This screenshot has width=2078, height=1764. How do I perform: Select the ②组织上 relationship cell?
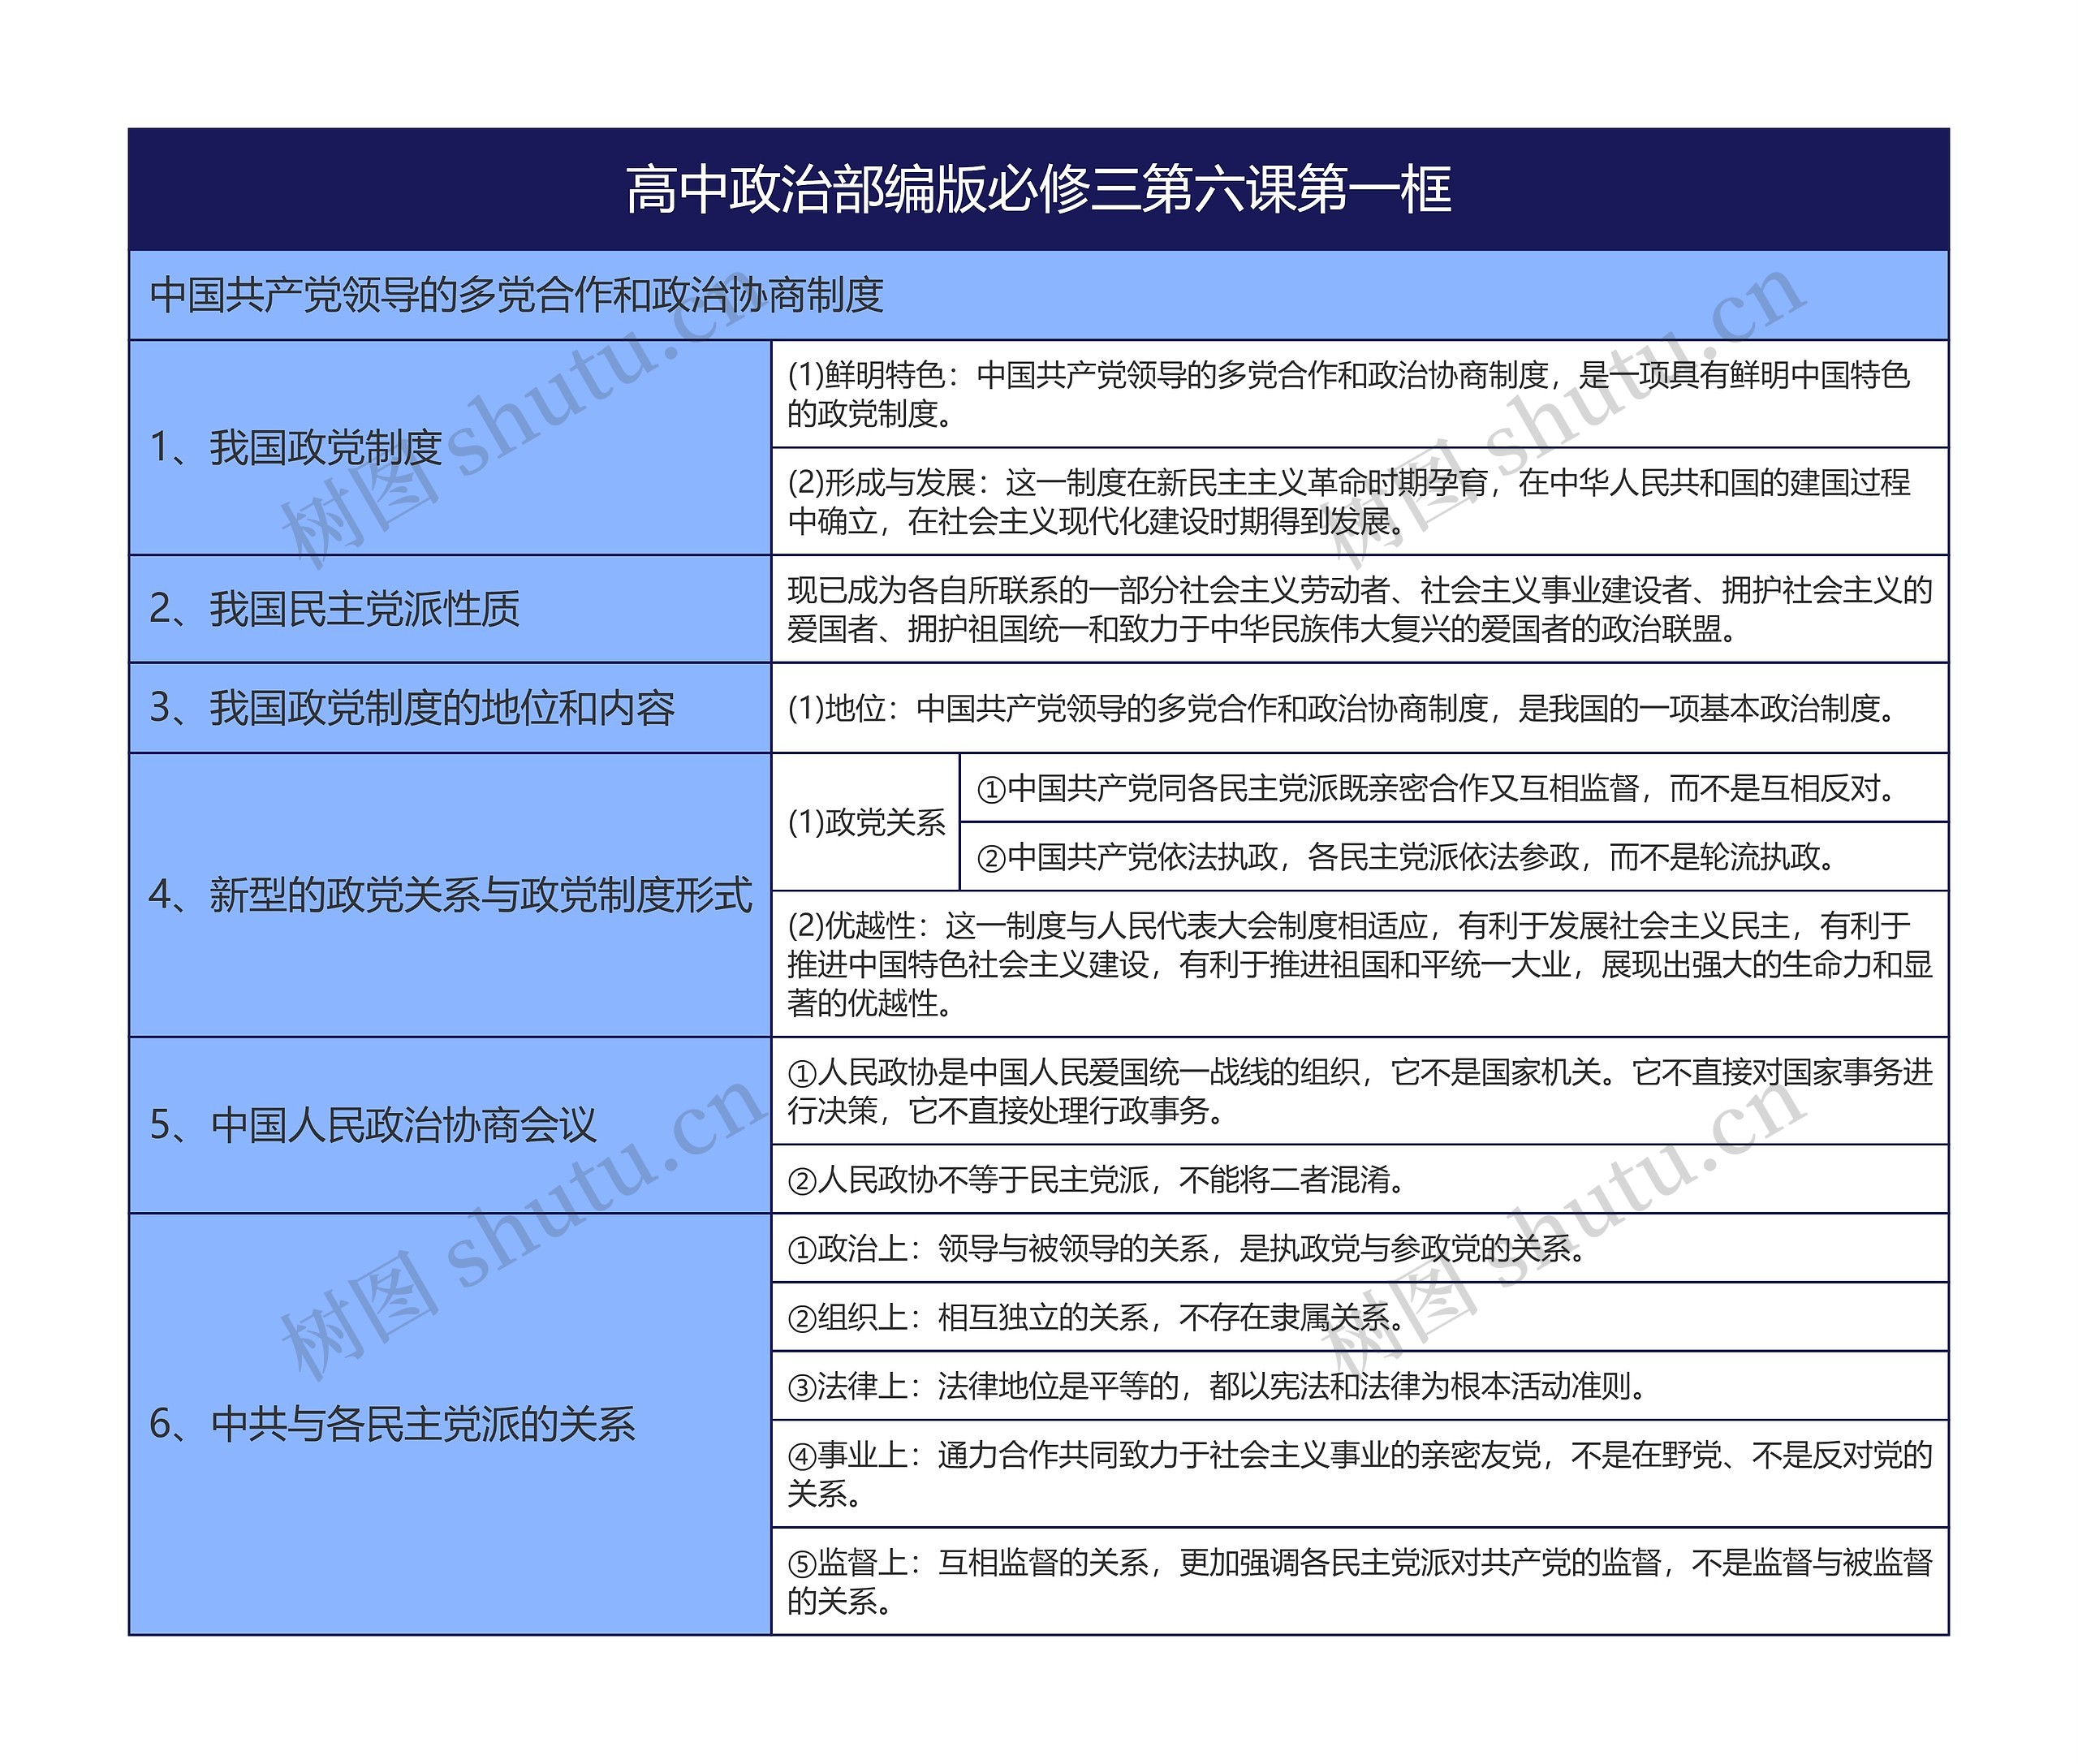tap(1360, 1317)
